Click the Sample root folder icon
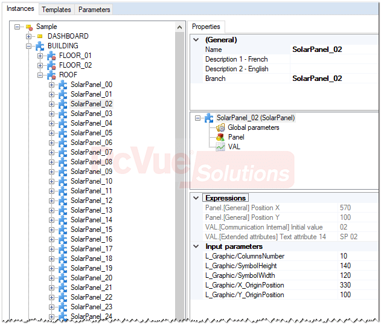 [x=28, y=27]
